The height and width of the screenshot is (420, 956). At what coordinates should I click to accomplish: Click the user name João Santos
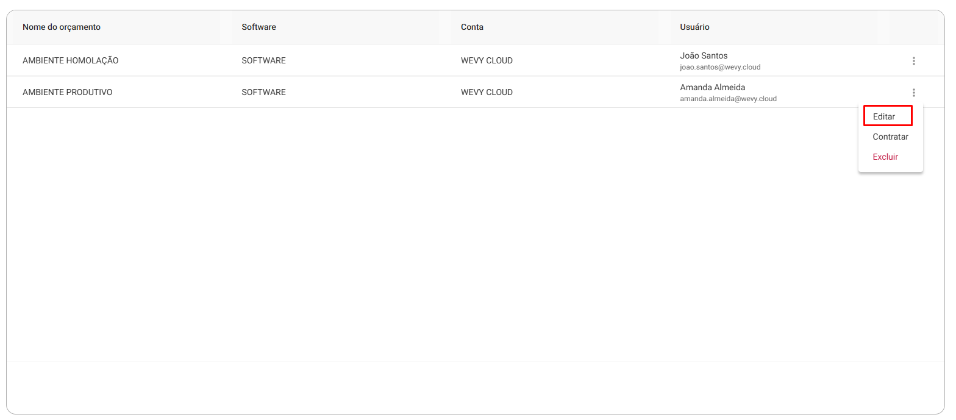pos(704,55)
